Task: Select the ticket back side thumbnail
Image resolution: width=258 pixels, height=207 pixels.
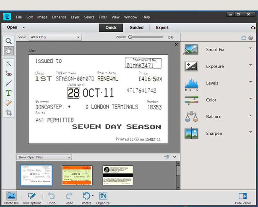Action: coord(118,176)
